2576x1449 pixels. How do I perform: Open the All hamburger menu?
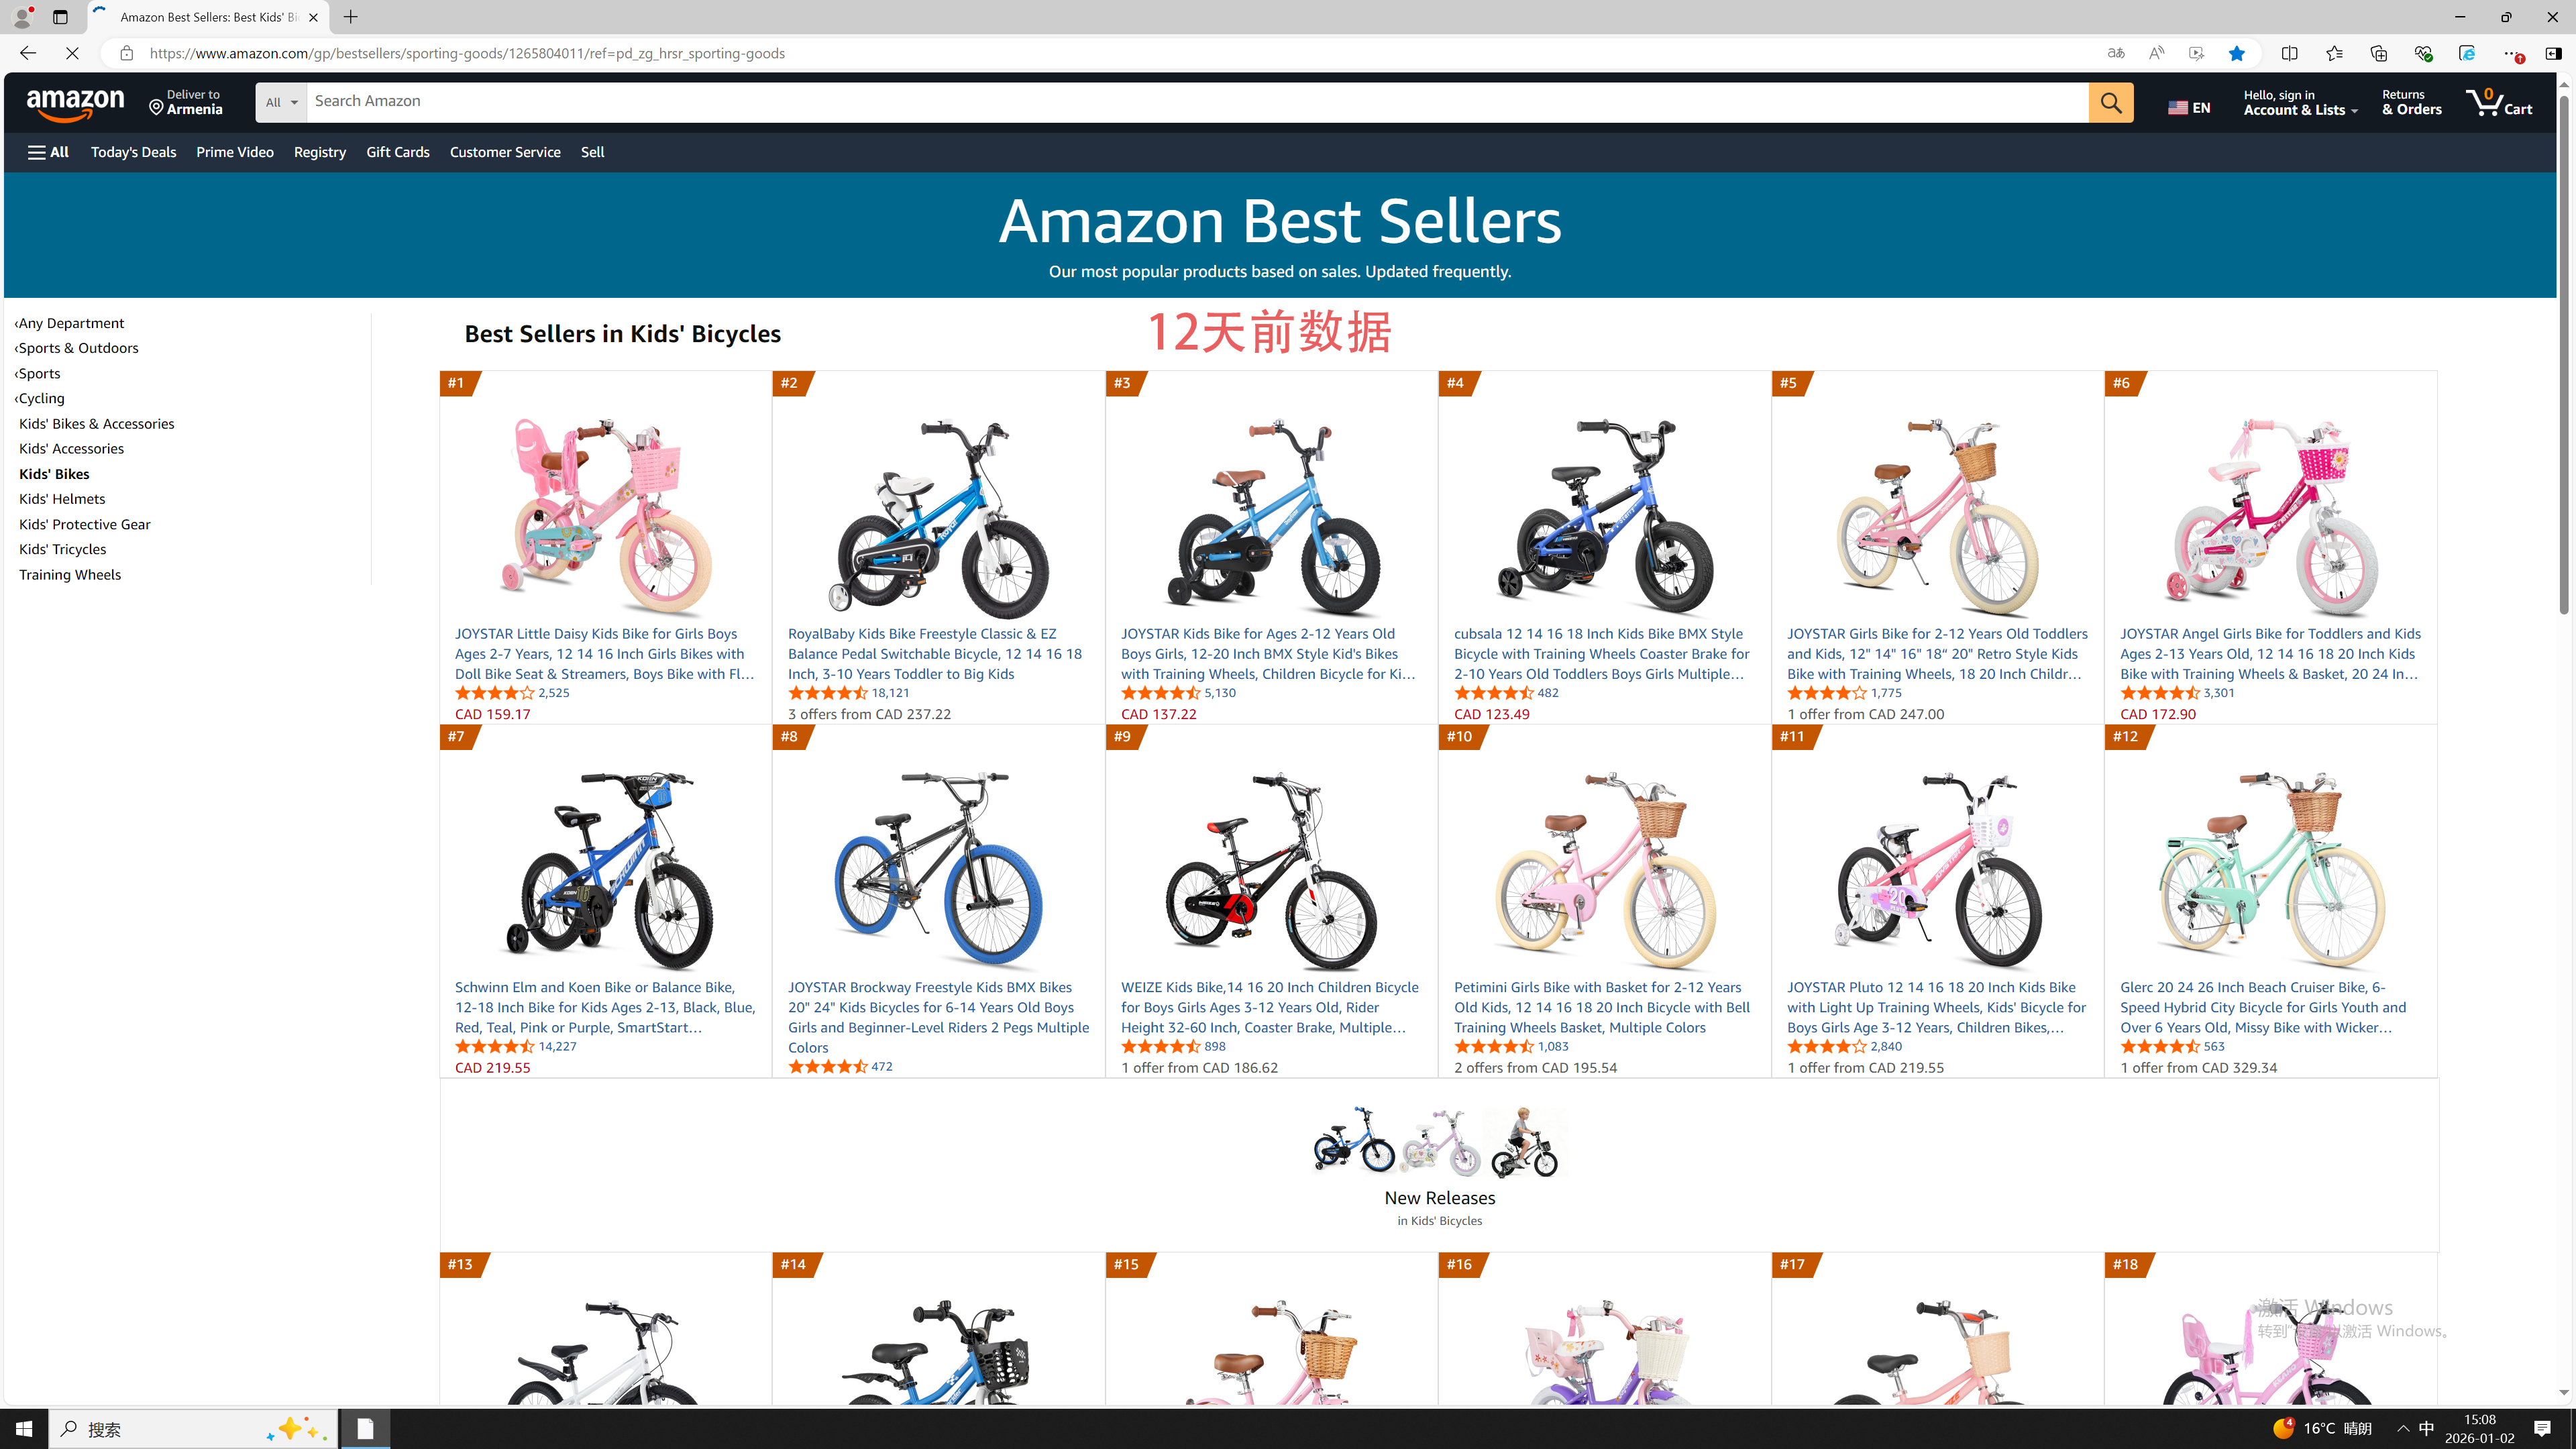[48, 152]
